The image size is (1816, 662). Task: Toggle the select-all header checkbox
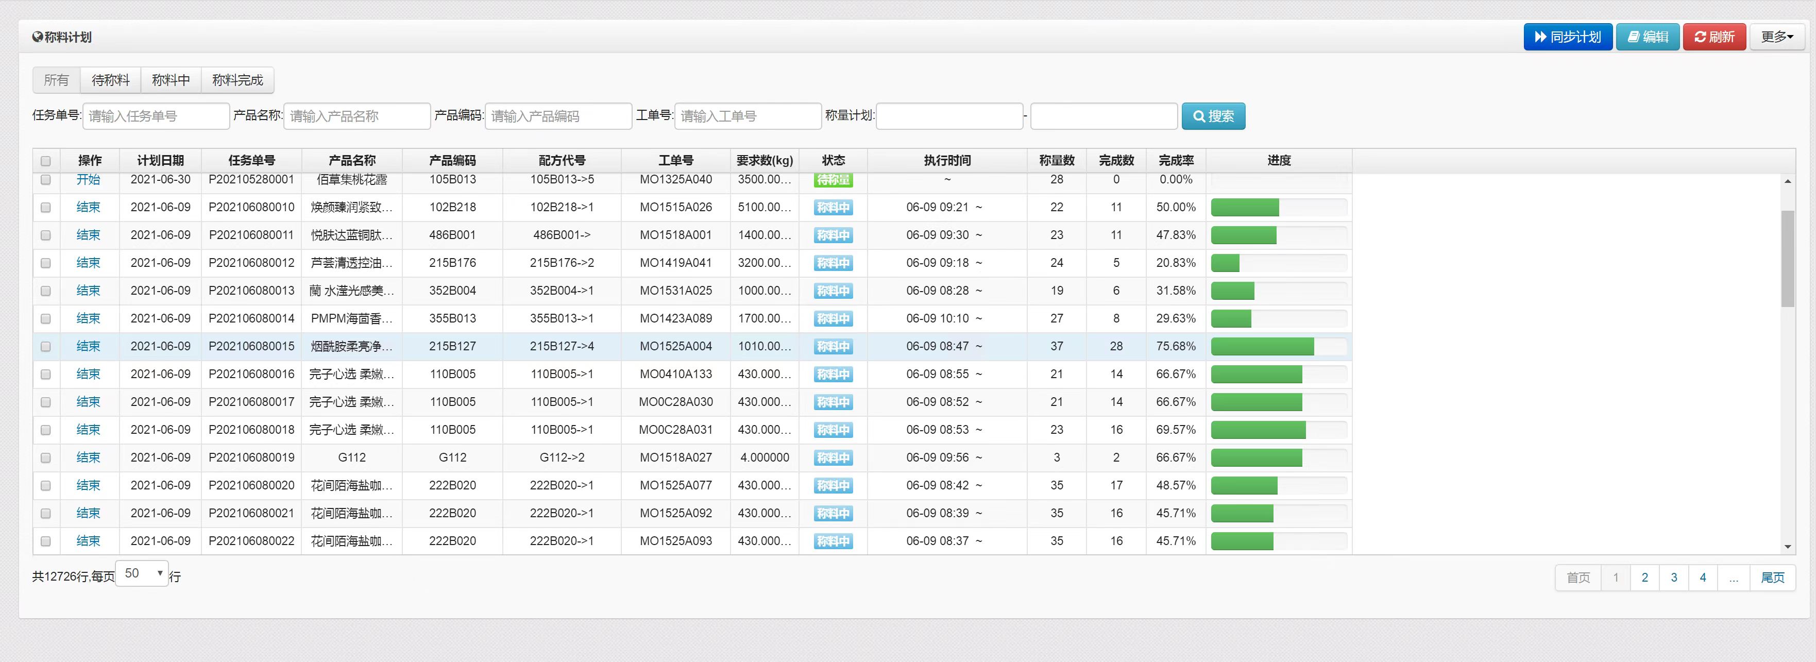pos(46,160)
